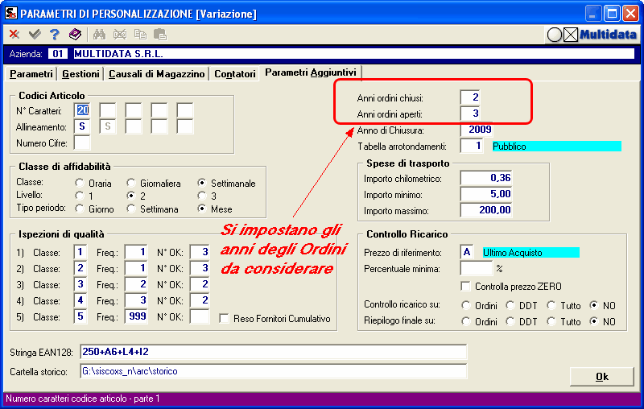Screen dimensions: 644x409
Task: Click the Anni ordini chiusi field
Action: (x=470, y=97)
